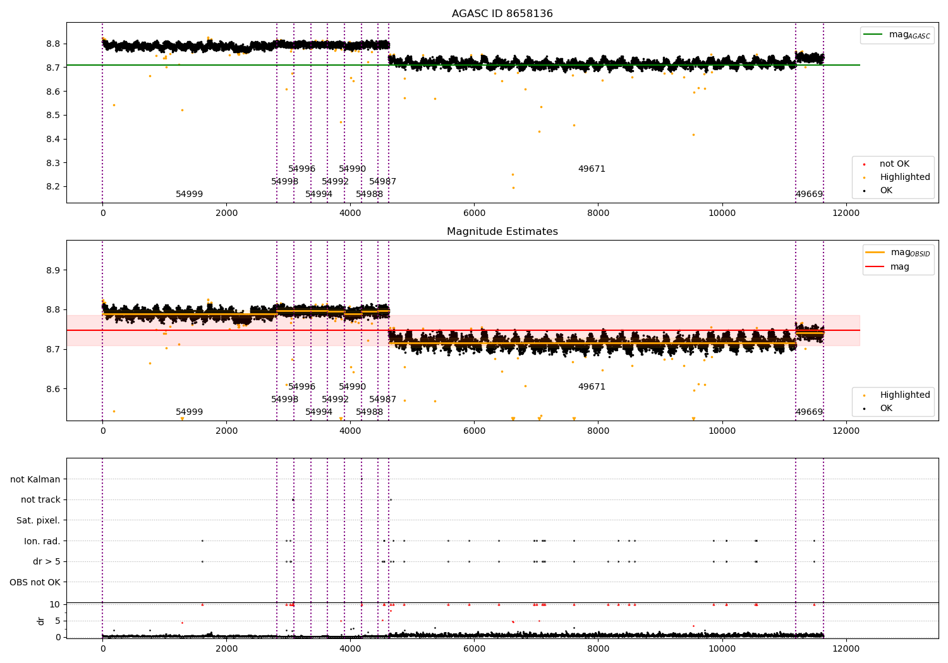Viewport: 948px width, 663px height.
Task: Click y-axis tick 8.2 in top panel
Action: (x=54, y=187)
